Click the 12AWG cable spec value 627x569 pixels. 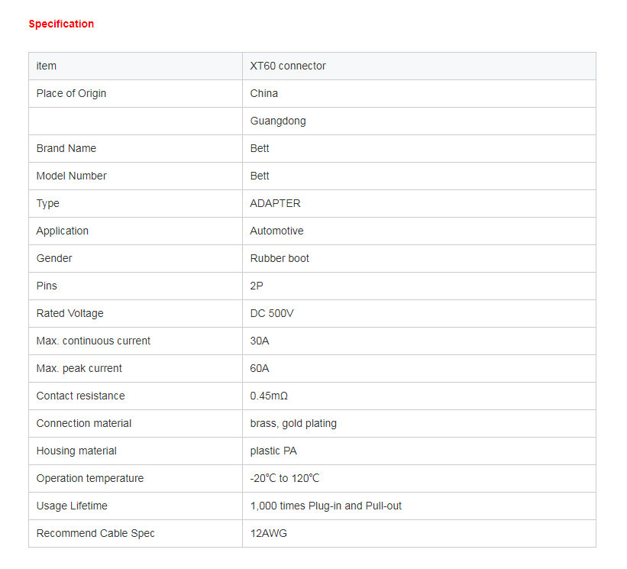tap(269, 533)
